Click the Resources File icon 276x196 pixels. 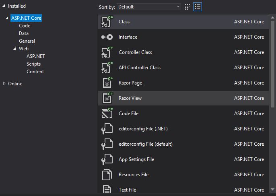[x=107, y=175]
